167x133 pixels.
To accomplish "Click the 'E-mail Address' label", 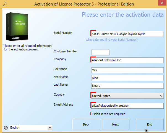I will coord(63,104).
